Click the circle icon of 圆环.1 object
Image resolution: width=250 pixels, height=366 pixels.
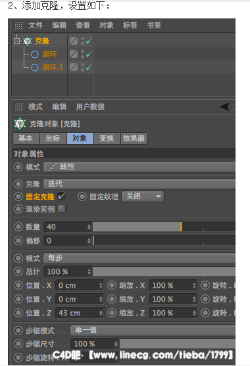click(35, 68)
